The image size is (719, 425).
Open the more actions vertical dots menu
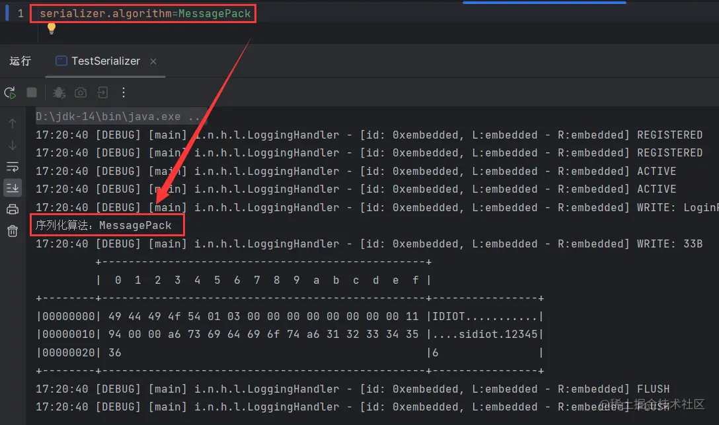click(124, 92)
